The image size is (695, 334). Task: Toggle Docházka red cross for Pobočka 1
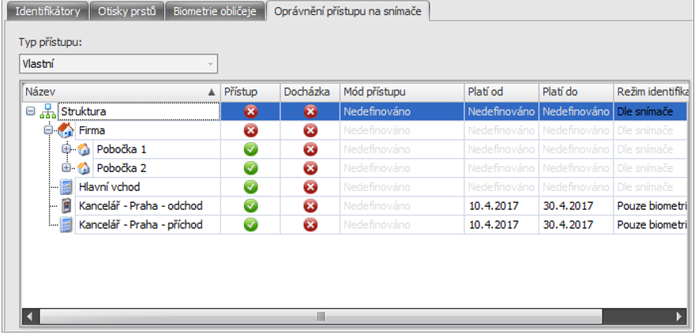(x=310, y=150)
